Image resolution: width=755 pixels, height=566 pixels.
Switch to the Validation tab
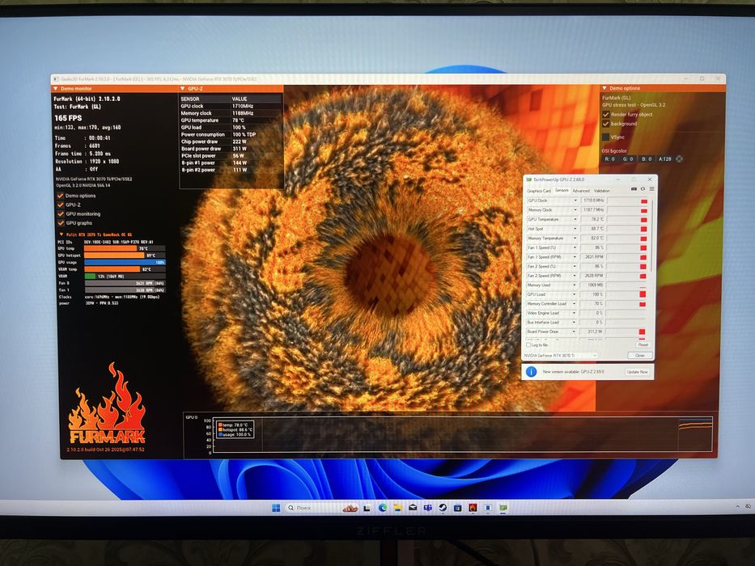(x=601, y=191)
